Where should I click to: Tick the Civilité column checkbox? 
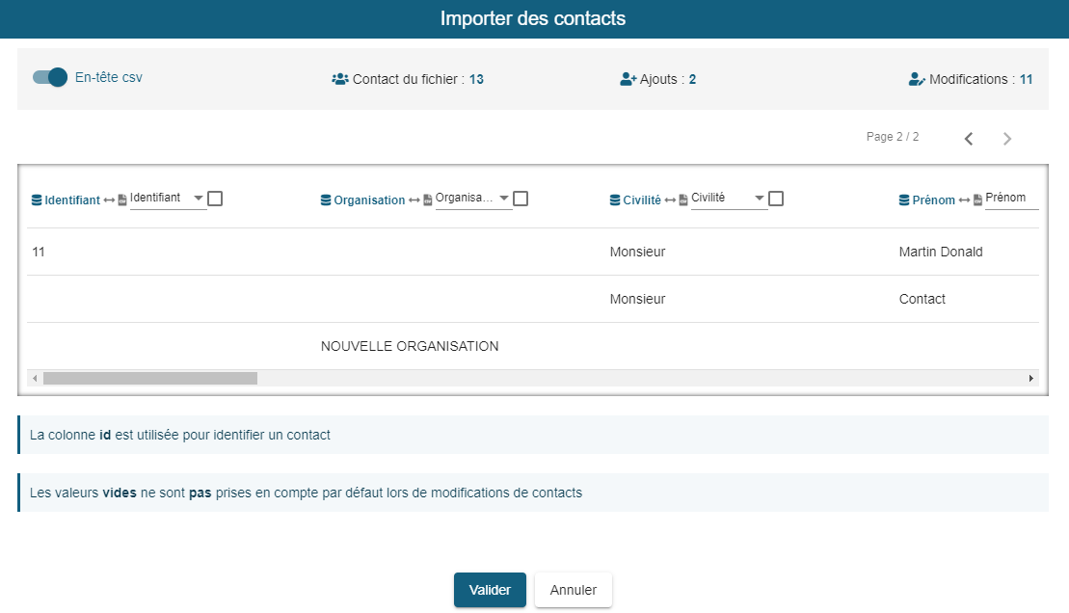click(776, 199)
